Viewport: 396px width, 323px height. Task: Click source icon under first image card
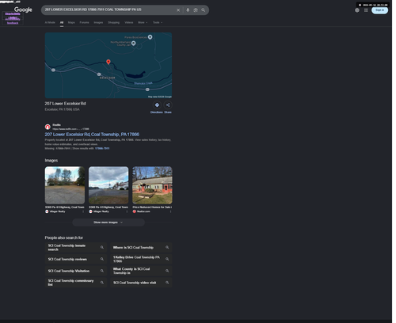click(x=47, y=211)
